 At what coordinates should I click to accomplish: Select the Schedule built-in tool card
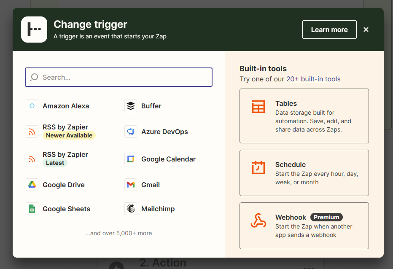[304, 173]
